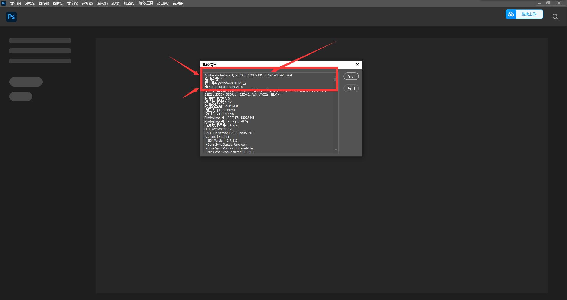
Task: Open the search magnifier icon
Action: [x=555, y=17]
